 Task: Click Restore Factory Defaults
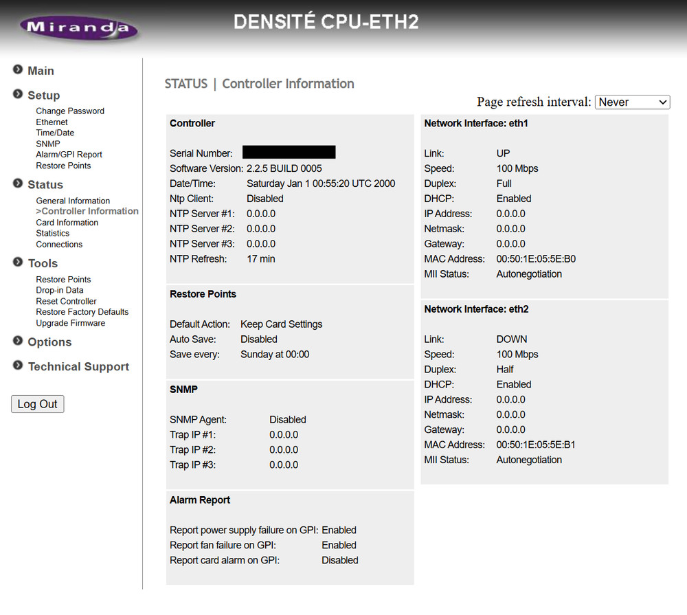tap(82, 311)
